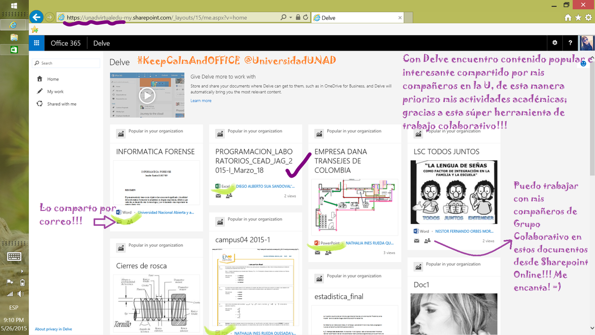Open Universidad Nacional Abierta author link
The image size is (595, 335).
[x=166, y=212]
